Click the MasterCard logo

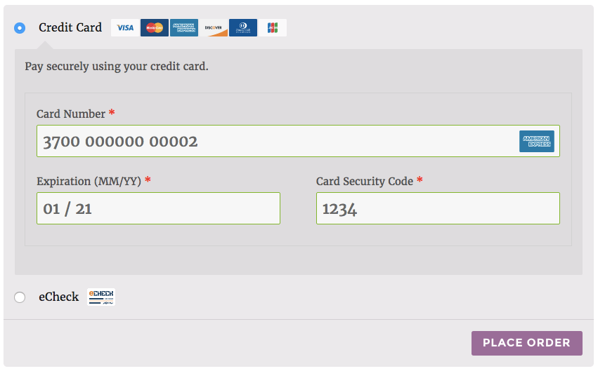(155, 28)
